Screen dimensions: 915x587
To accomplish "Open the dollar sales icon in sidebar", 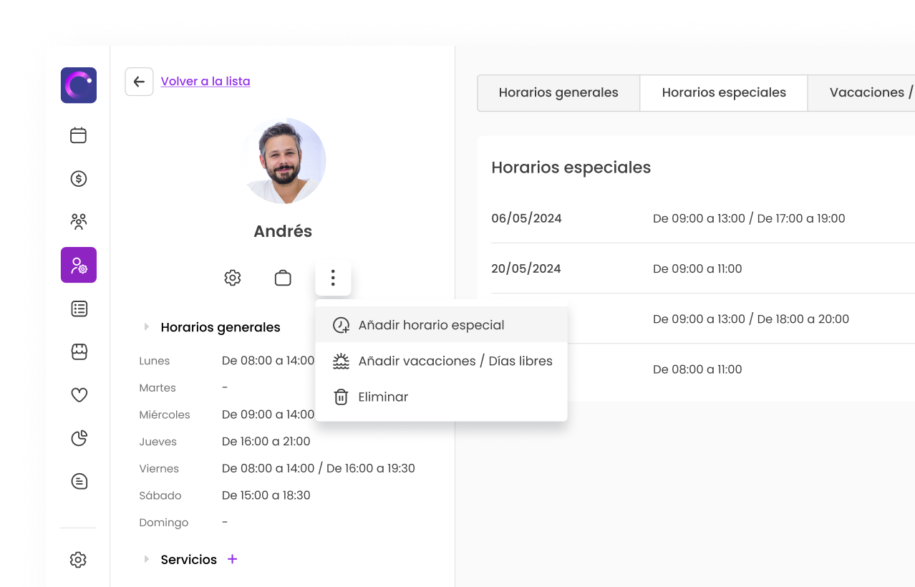I will point(79,178).
